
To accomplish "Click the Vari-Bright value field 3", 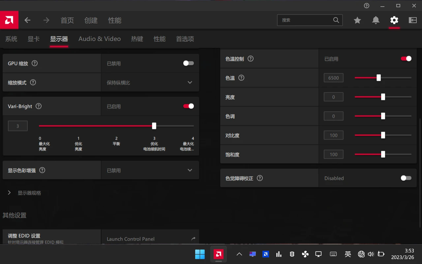I will point(18,126).
